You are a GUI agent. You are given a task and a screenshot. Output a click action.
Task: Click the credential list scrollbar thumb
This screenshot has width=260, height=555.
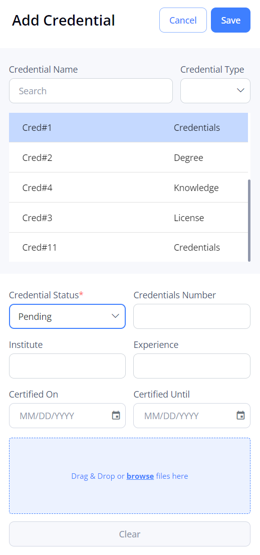pyautogui.click(x=249, y=221)
